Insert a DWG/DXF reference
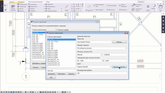Viewport: 165px width, 93px height. [x=49, y=4]
